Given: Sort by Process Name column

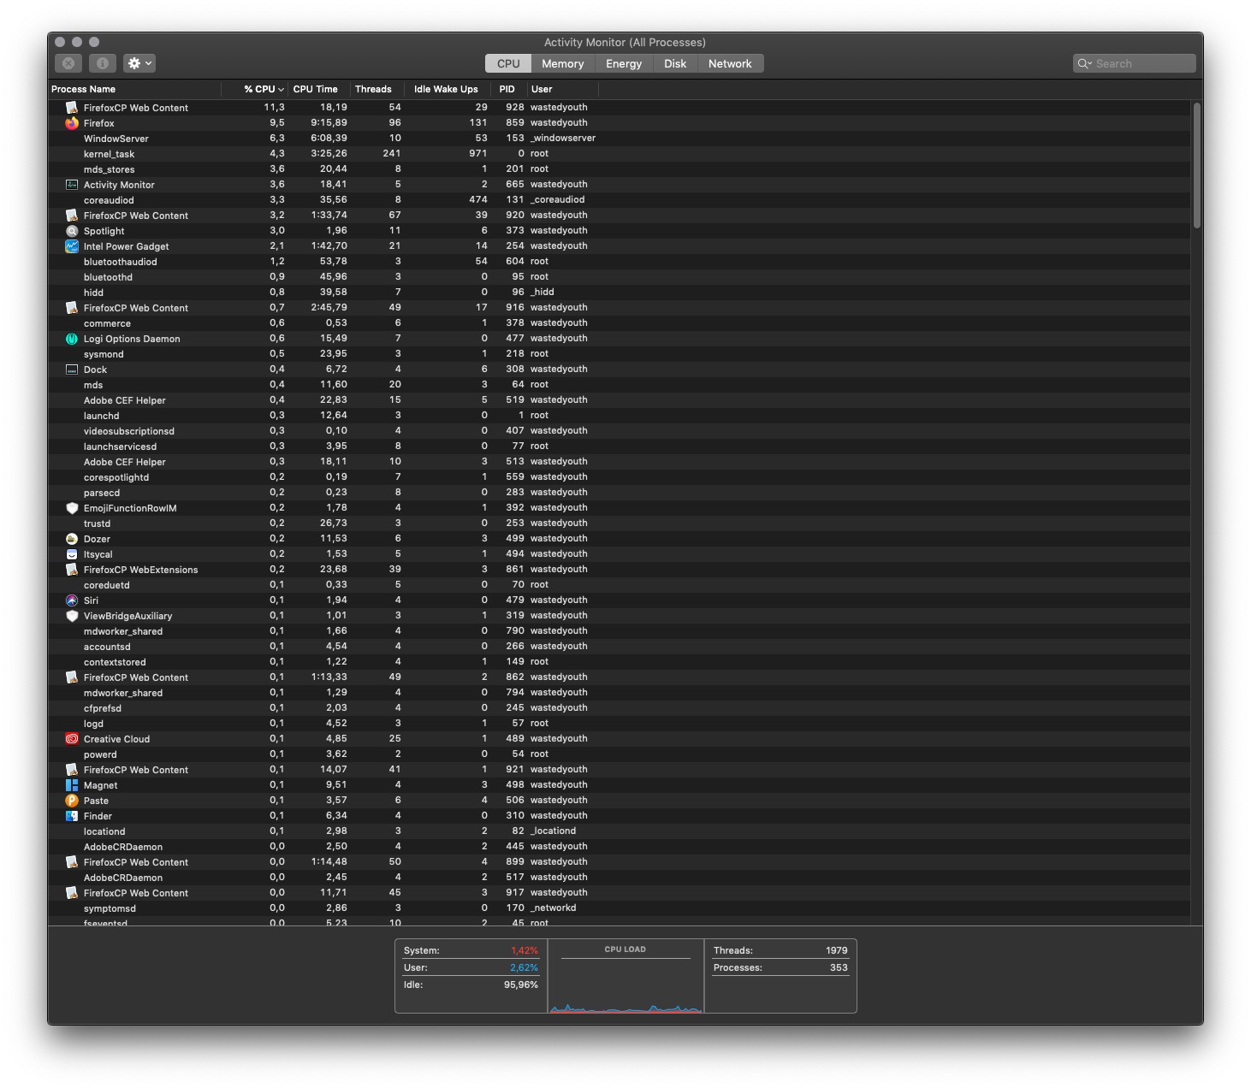Looking at the screenshot, I should 134,89.
